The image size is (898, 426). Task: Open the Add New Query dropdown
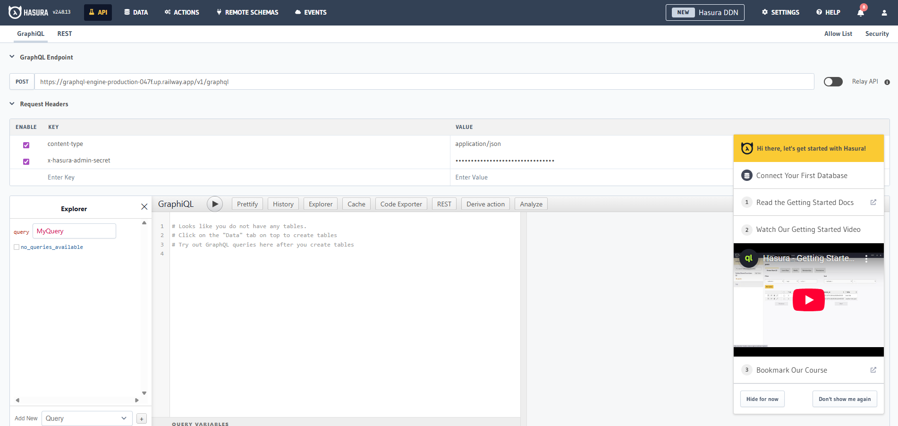click(x=86, y=418)
